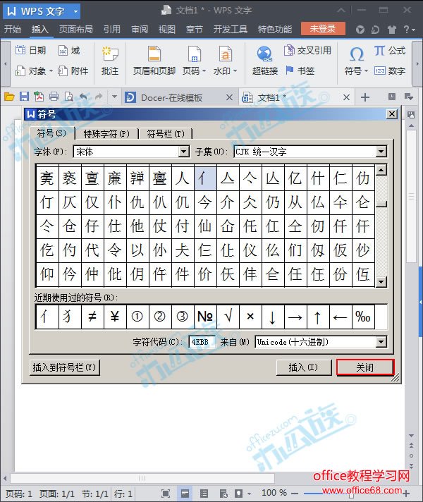Click the zoom slider in status bar
The height and width of the screenshot is (502, 423).
click(351, 494)
